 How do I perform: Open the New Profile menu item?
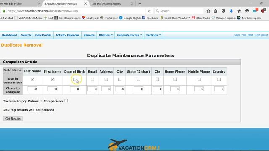[x=43, y=35]
